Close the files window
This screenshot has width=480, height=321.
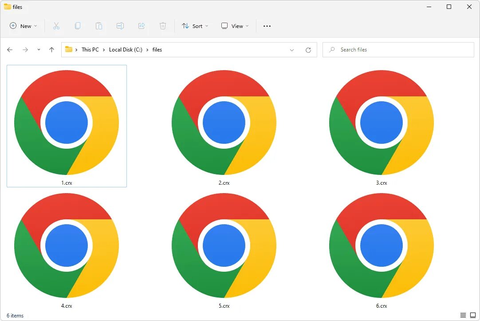[x=469, y=7]
